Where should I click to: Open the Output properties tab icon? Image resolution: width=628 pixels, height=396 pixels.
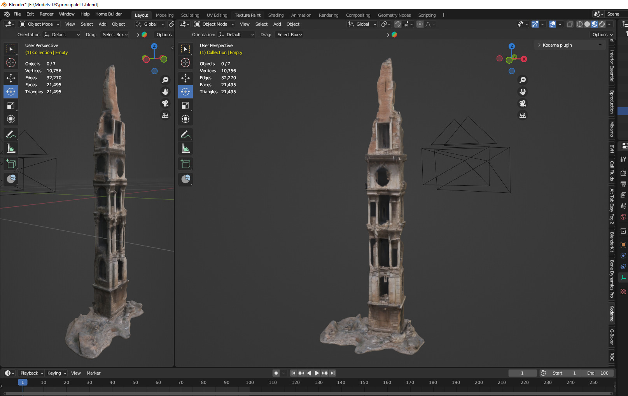[x=623, y=184]
